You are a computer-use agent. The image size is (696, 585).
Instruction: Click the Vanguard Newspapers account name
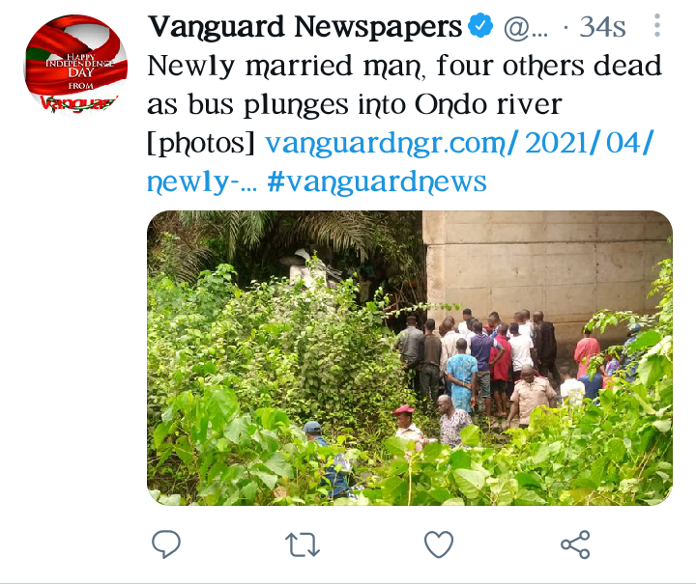pos(304,27)
